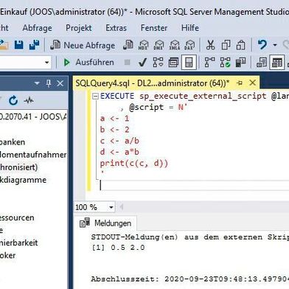Close the SQLQuery4.sql tab
The image size is (289, 289).
click(252, 83)
